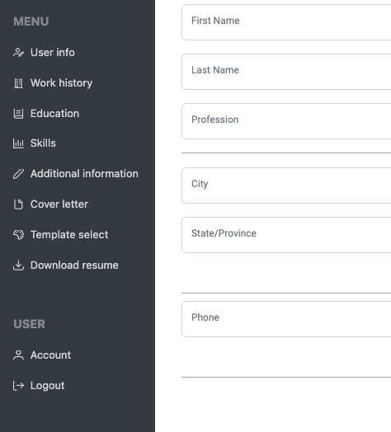Go to Template select page

pos(69,235)
